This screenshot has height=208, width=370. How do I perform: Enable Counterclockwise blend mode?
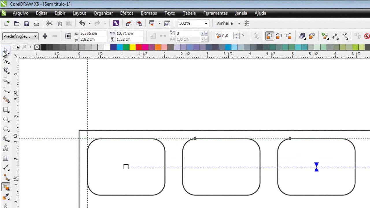click(289, 36)
